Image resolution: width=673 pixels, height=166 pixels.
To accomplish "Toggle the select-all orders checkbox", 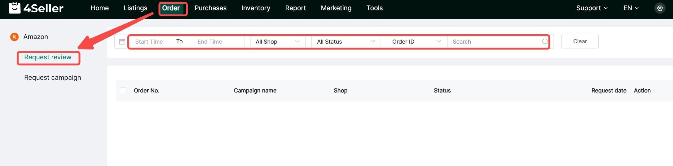I will coord(123,91).
